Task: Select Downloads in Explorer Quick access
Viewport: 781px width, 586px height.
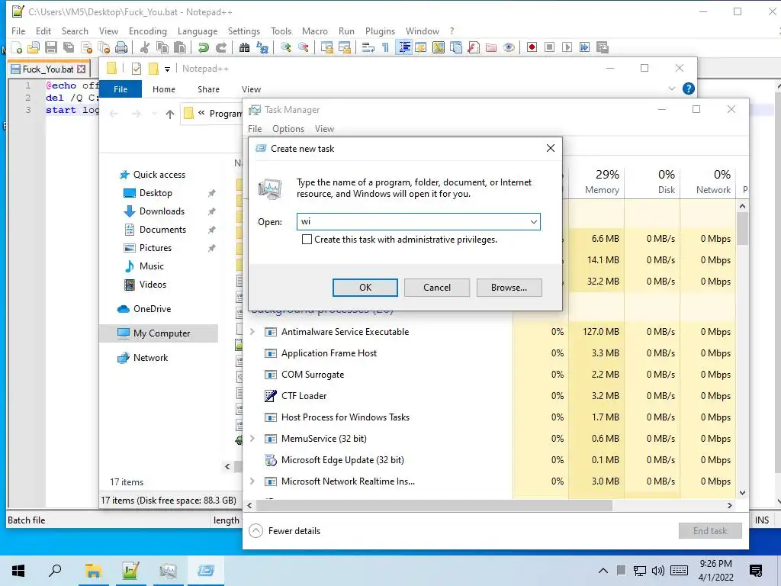Action: tap(162, 211)
